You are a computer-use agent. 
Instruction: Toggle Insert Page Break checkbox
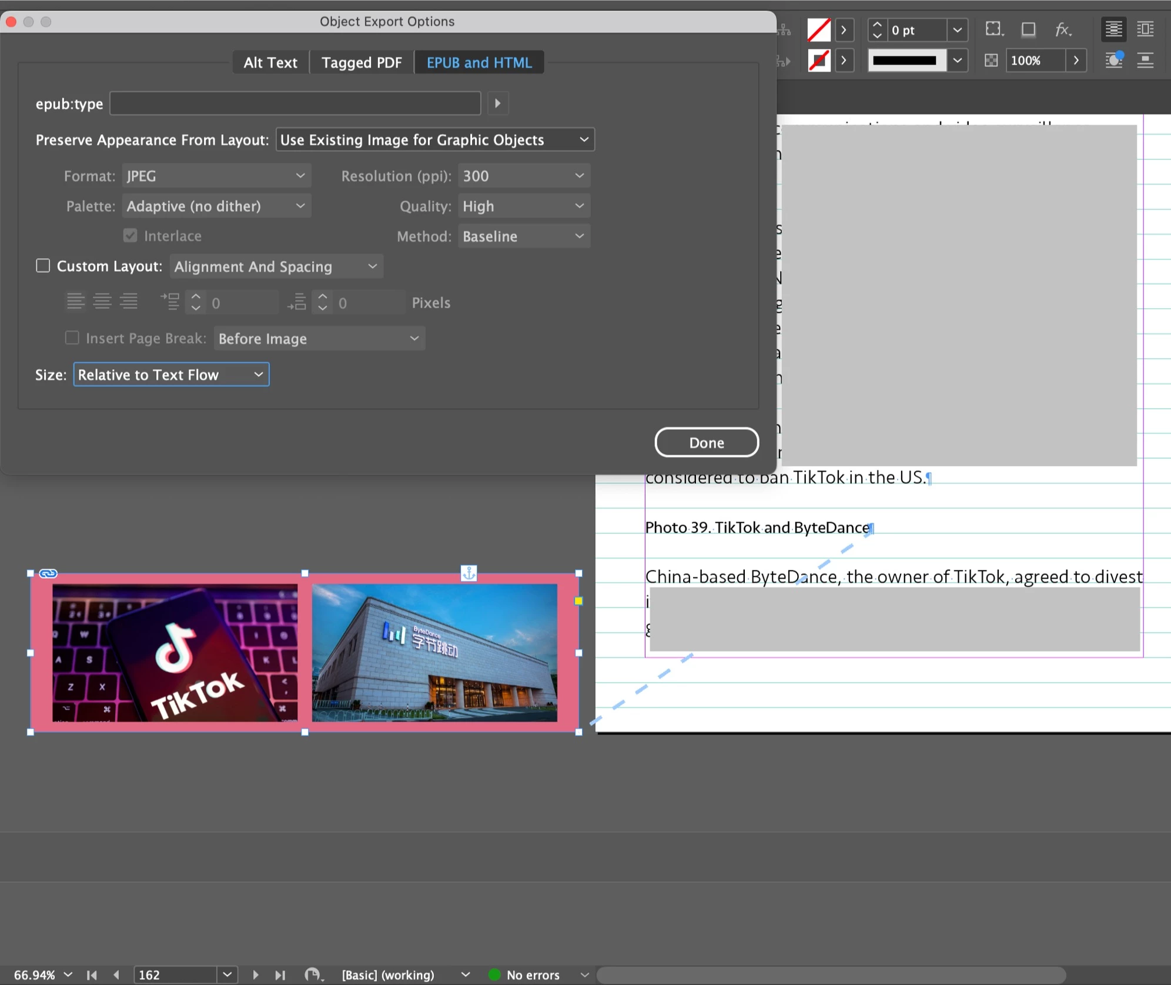tap(72, 338)
